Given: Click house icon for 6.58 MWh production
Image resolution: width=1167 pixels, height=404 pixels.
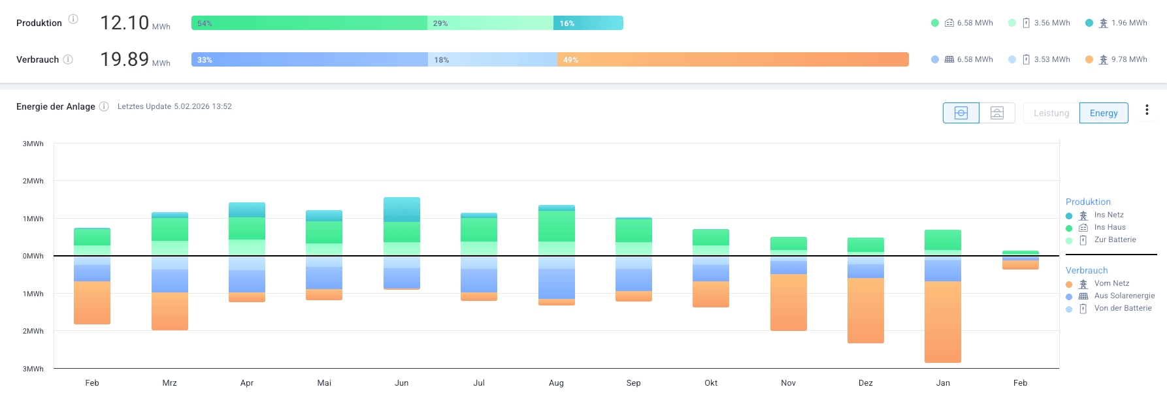Looking at the screenshot, I should click(x=949, y=23).
